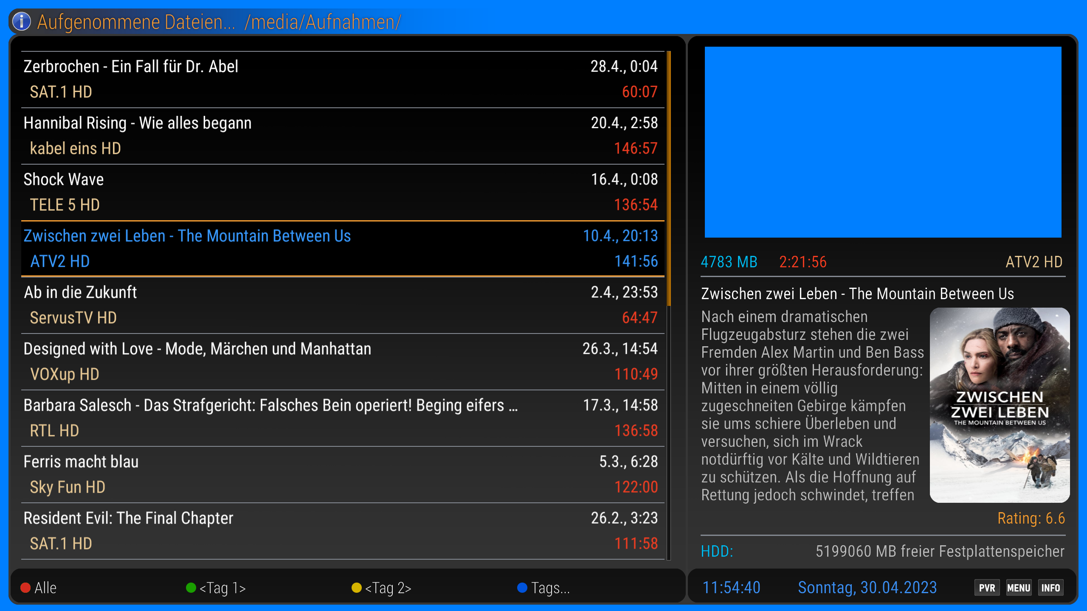Click the blue video preview window
This screenshot has height=611, width=1087.
click(x=883, y=142)
